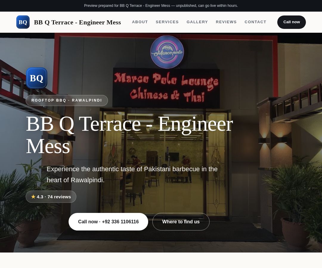
Task: Click the BQ logo icon in the header
Action: point(23,22)
